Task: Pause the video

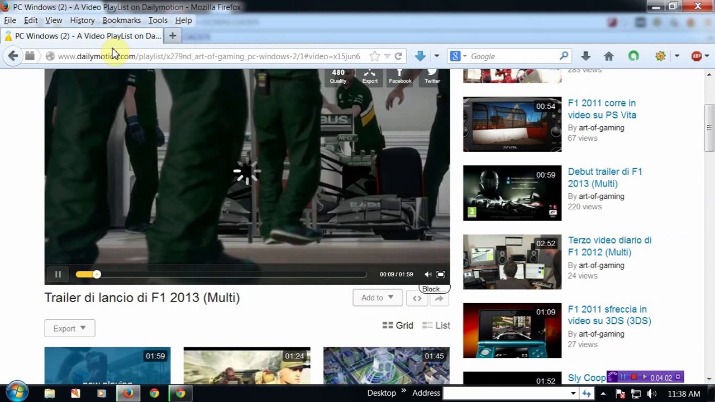Action: point(58,274)
